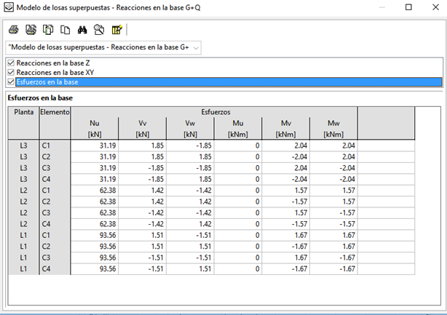Click the copy pages toolbar icon

[x=65, y=30]
